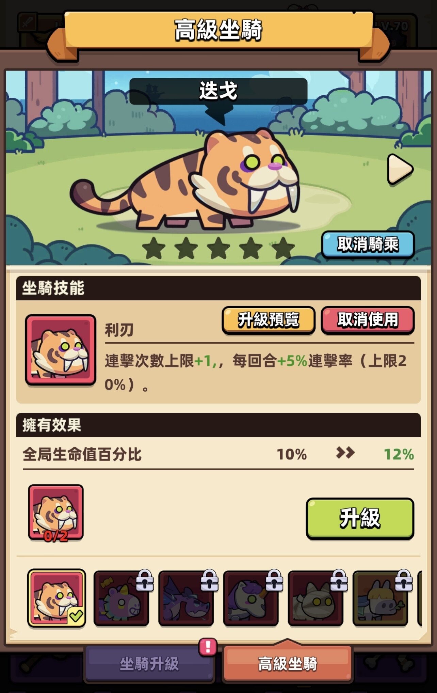Select the locked unicorn horse mount icon
The image size is (437, 693).
(251, 599)
